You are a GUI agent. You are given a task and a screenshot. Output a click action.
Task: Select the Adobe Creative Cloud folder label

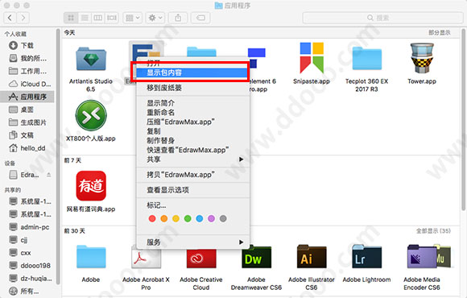(x=201, y=284)
